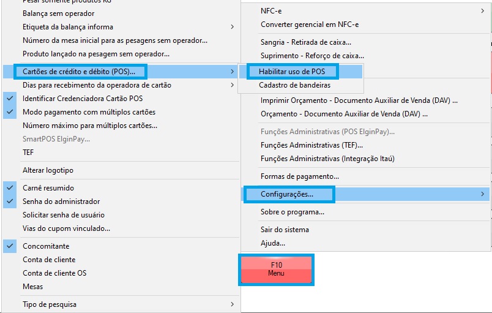Disable Modo pagamento com múltiplos cartões
The width and height of the screenshot is (492, 313).
click(89, 112)
